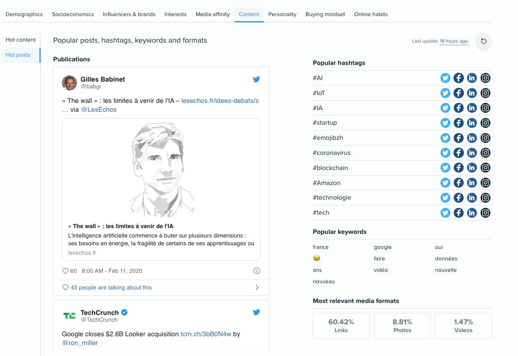Open Facebook results for #IA hashtag
Screen dimensions: 518x356
459,108
